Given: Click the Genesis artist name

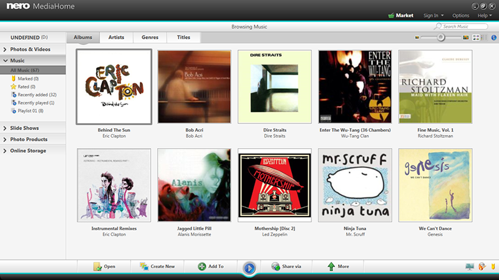Looking at the screenshot, I should point(435,235).
